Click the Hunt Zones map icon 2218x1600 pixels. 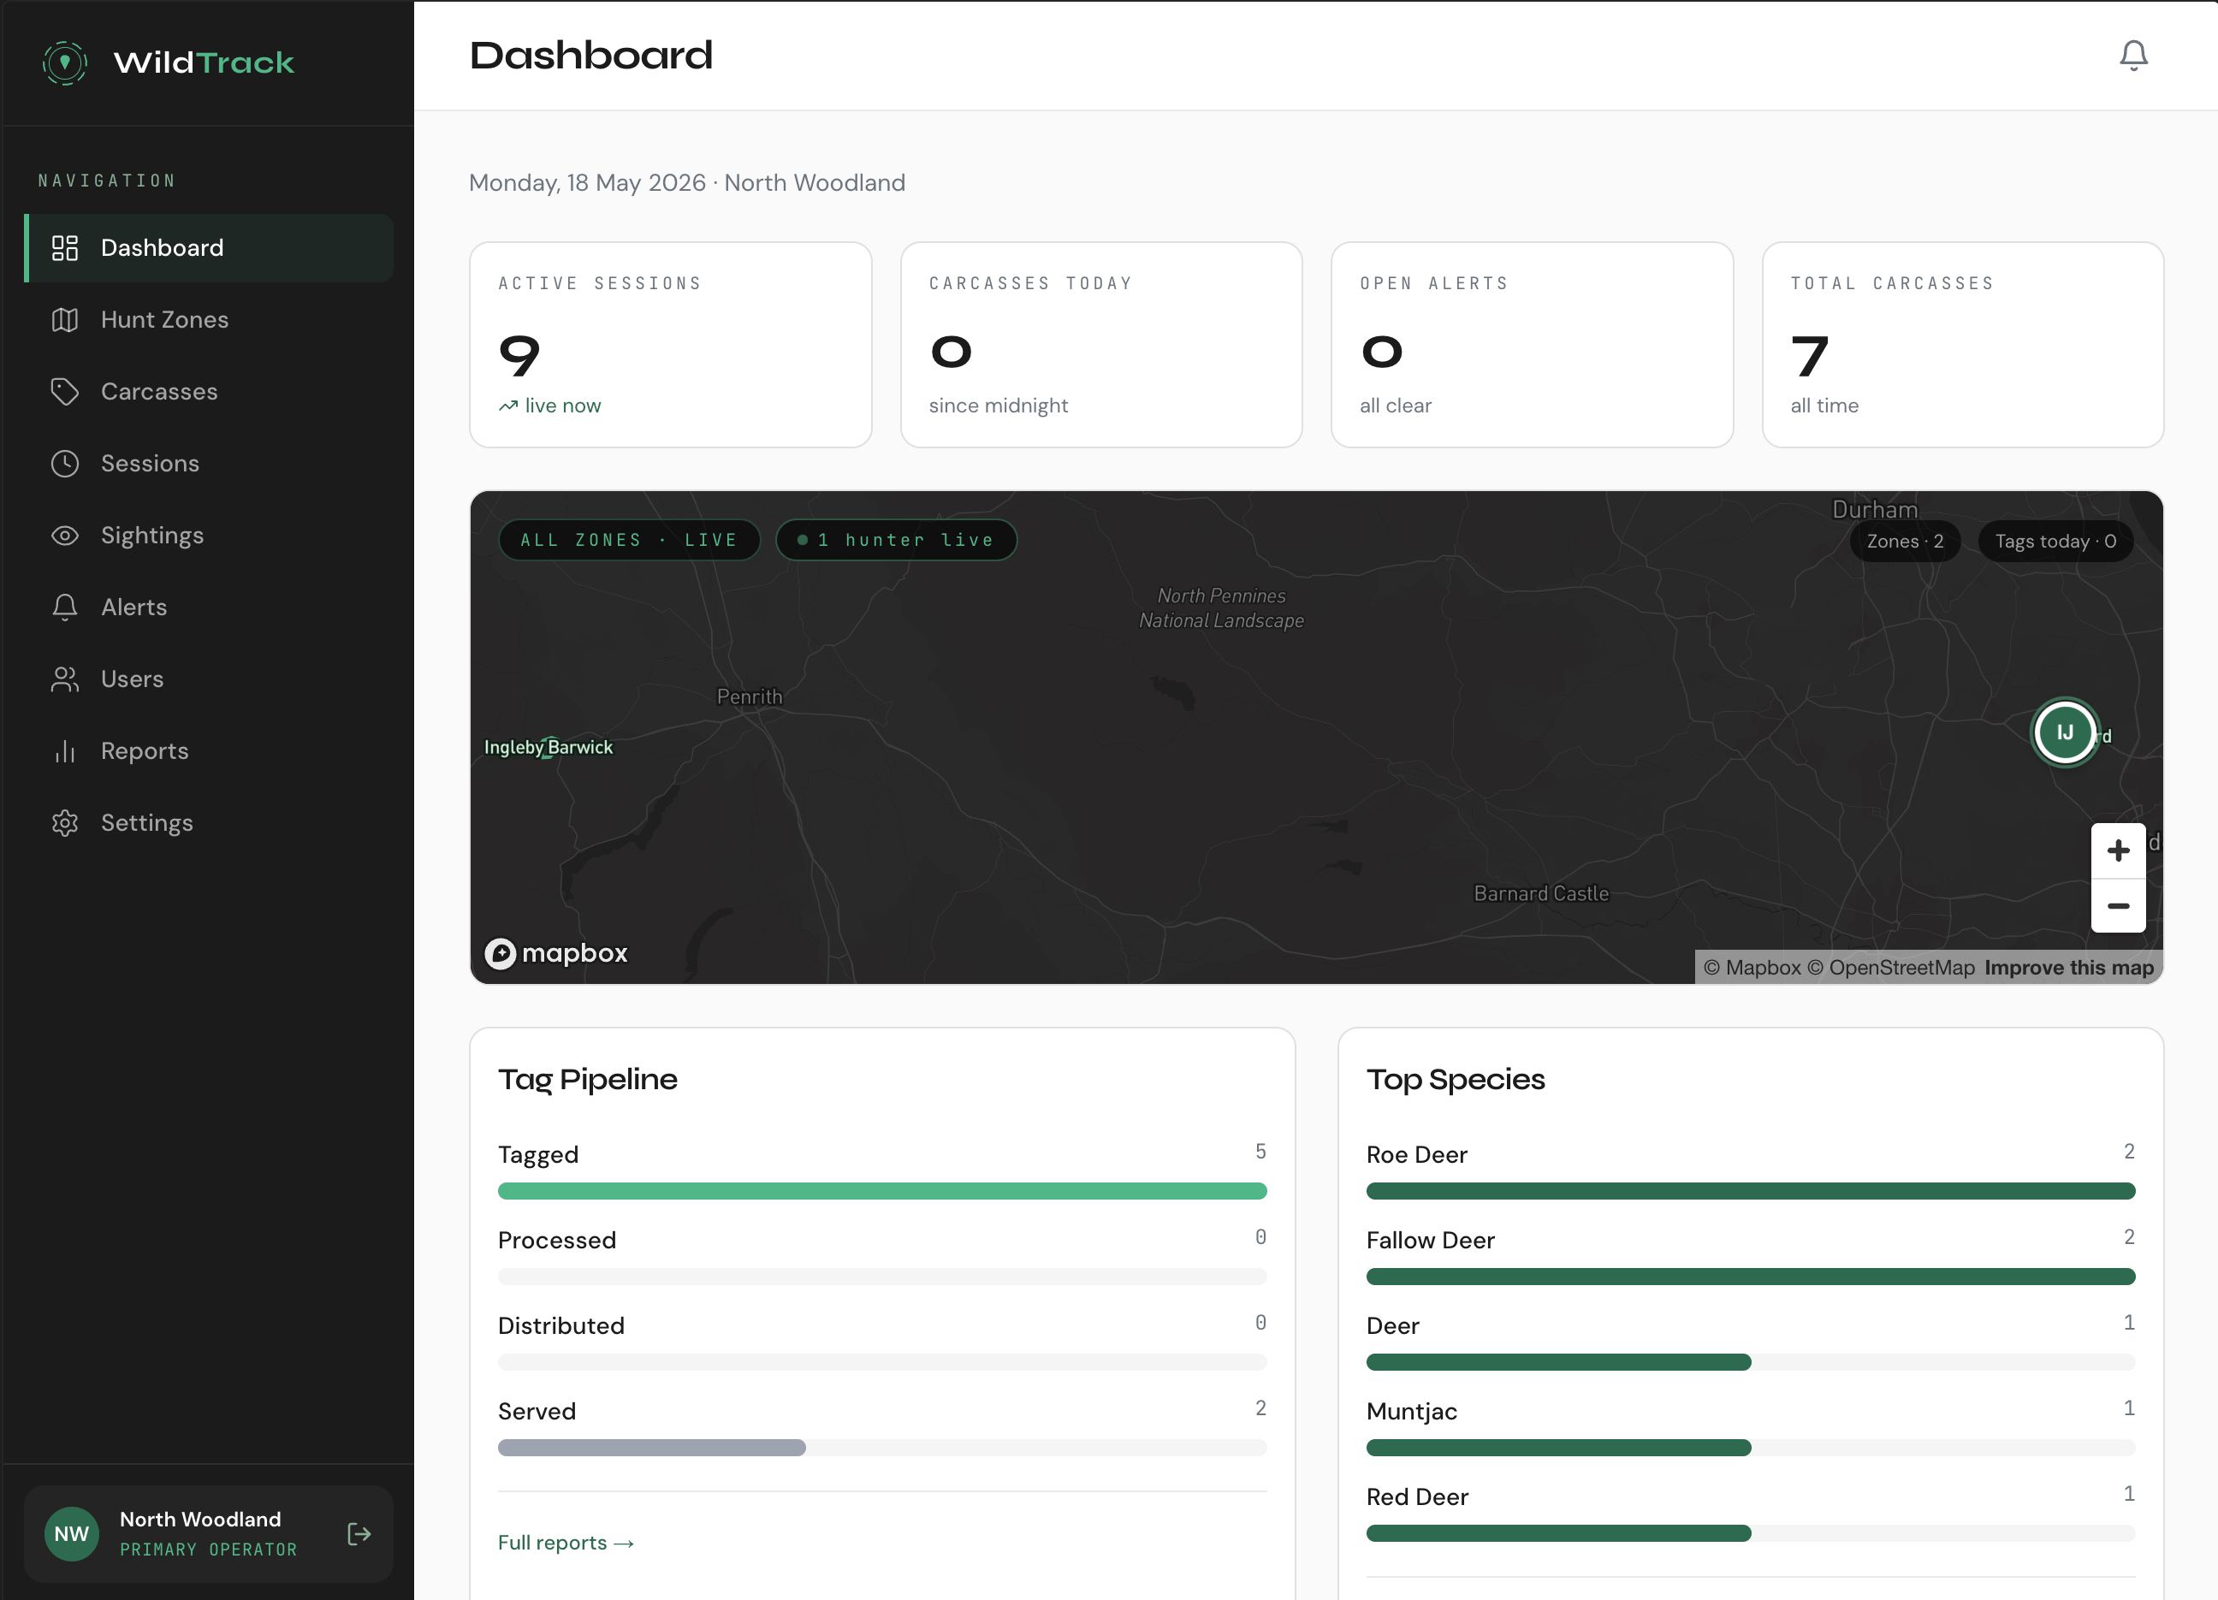(x=64, y=320)
